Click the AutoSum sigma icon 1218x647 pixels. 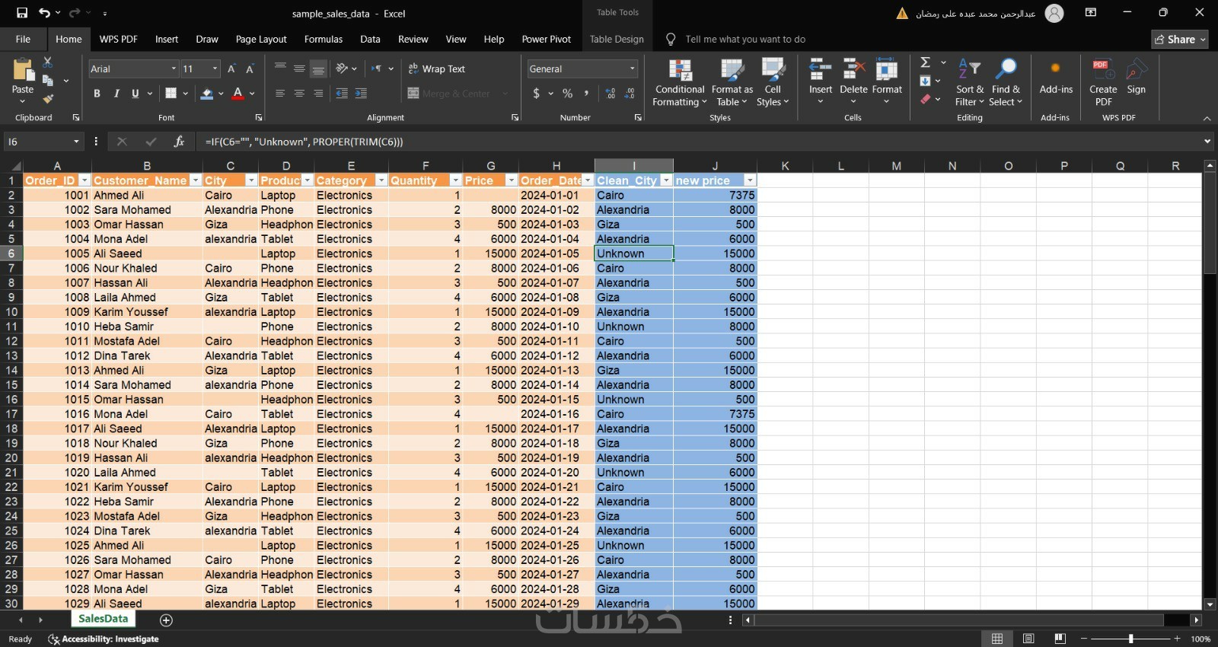pos(926,62)
